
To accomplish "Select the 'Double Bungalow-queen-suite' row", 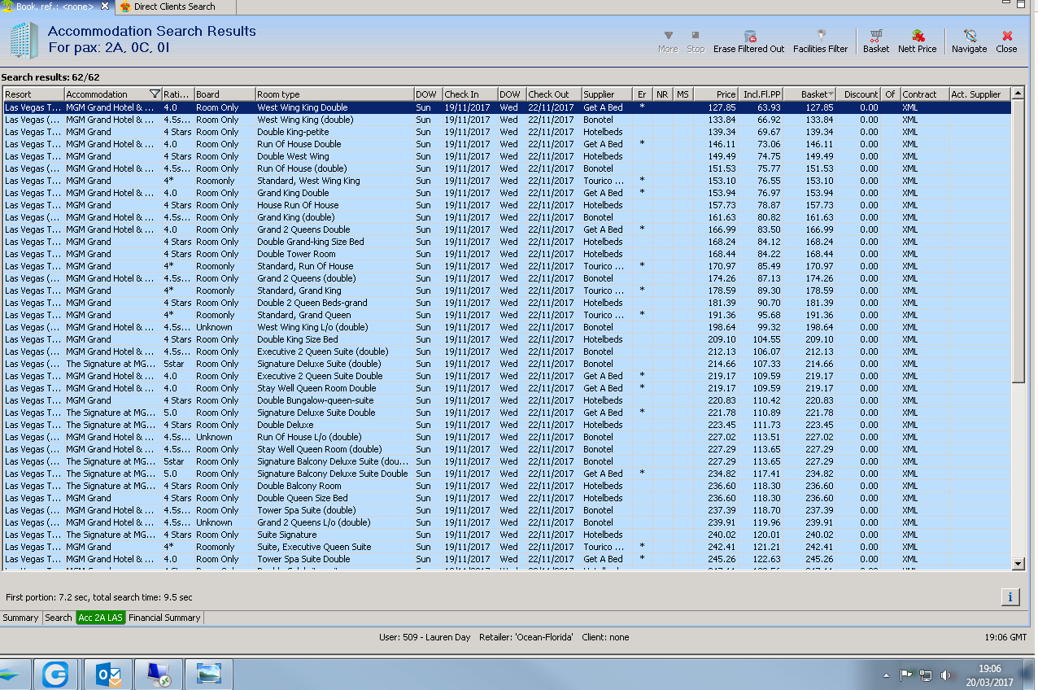I will click(506, 400).
